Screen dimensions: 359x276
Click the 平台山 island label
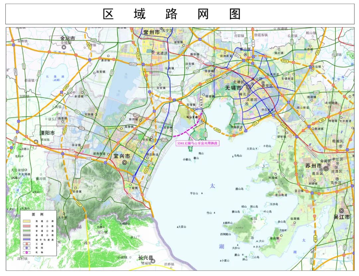click(x=194, y=193)
